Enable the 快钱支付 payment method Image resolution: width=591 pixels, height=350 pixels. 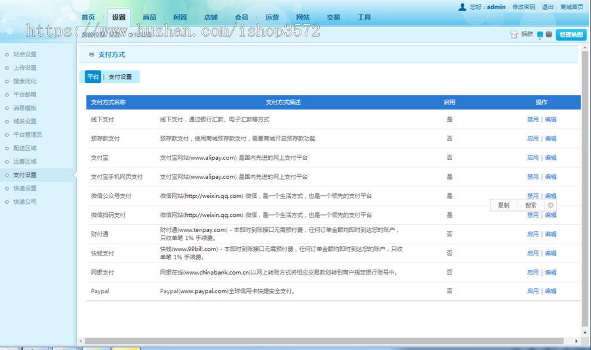pyautogui.click(x=533, y=253)
